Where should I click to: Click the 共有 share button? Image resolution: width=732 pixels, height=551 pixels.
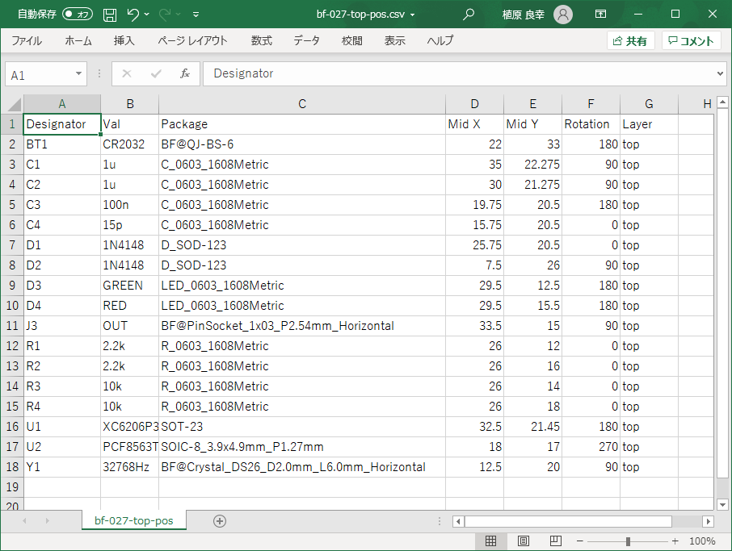[630, 41]
